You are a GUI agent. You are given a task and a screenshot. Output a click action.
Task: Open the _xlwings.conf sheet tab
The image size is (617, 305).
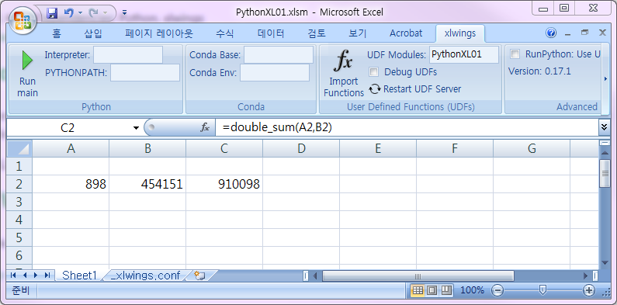[146, 276]
